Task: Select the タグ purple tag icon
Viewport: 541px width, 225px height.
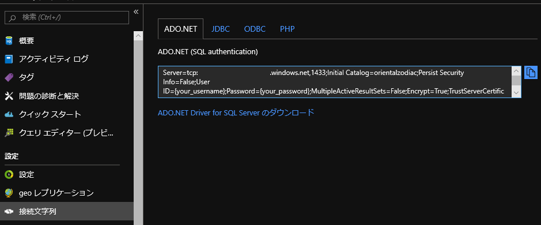Action: (9, 77)
